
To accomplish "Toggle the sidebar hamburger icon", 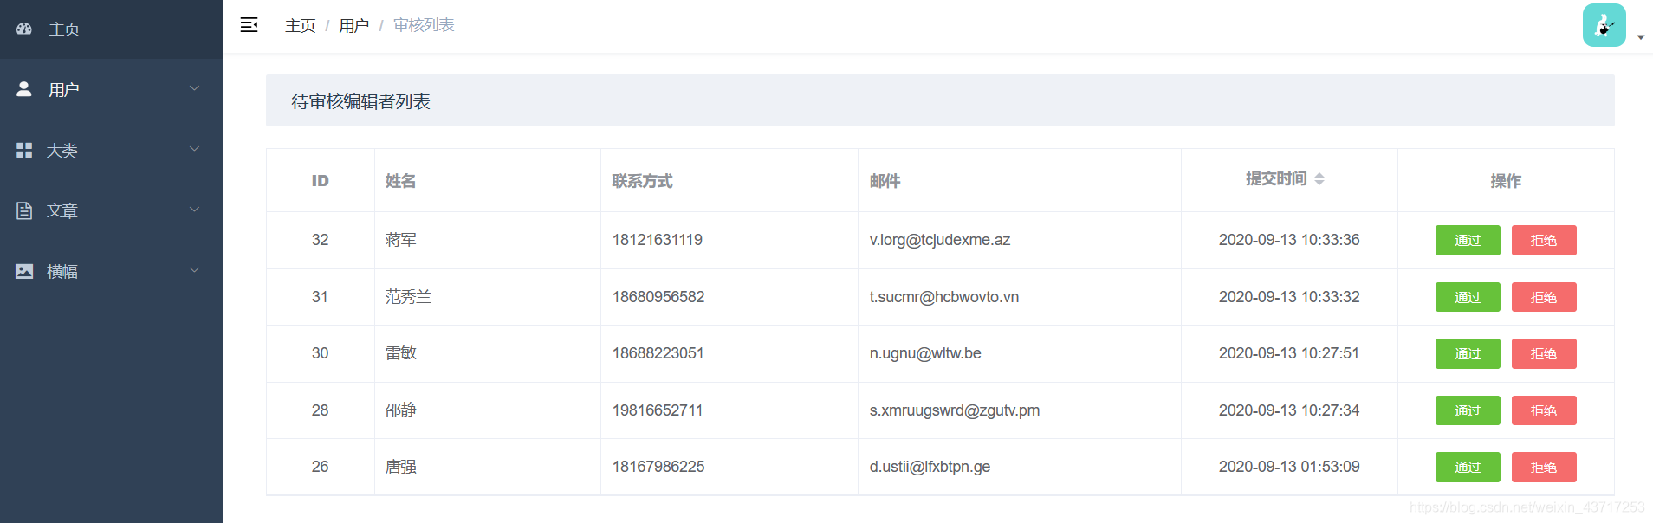I will 249,25.
